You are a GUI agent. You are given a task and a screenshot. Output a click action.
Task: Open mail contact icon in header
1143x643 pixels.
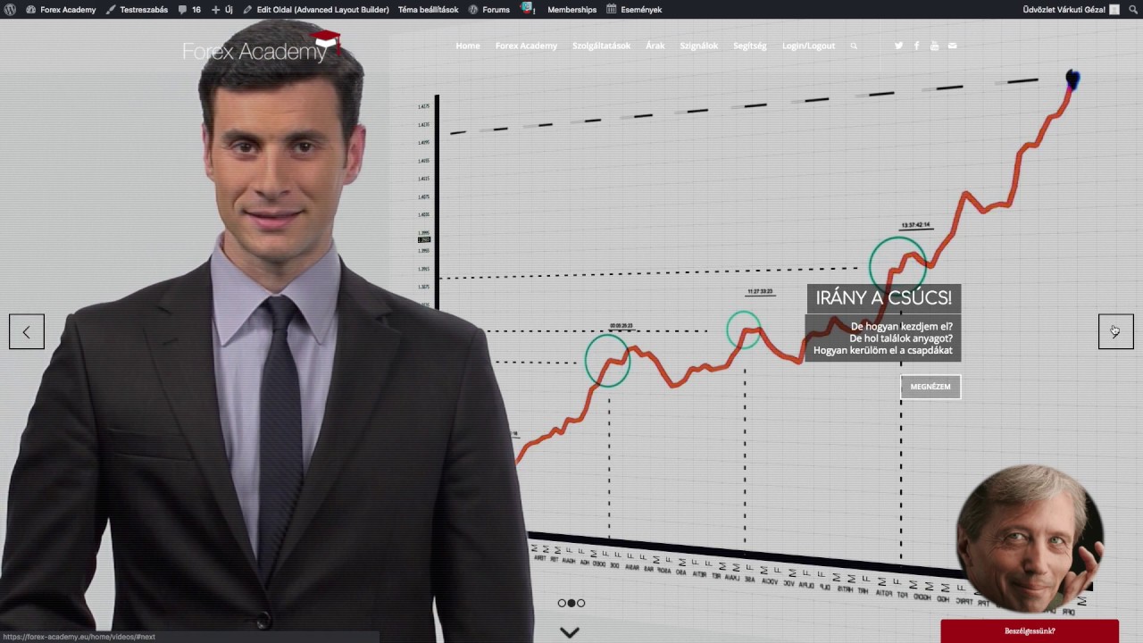[x=952, y=46]
